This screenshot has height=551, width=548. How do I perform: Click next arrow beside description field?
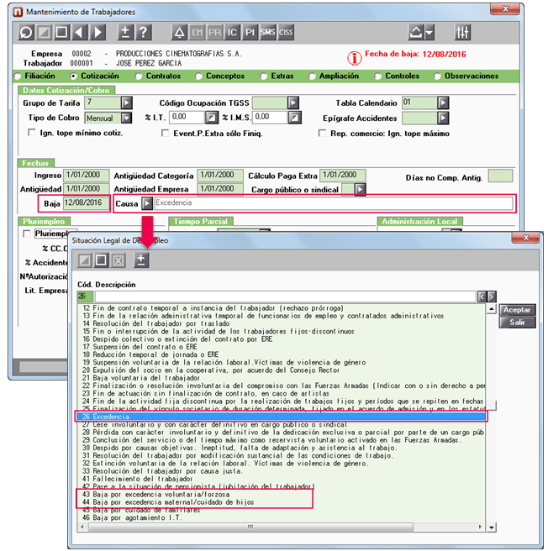[491, 296]
